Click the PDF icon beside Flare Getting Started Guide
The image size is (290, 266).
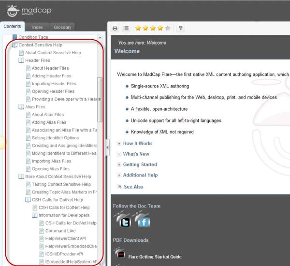pyautogui.click(x=119, y=253)
